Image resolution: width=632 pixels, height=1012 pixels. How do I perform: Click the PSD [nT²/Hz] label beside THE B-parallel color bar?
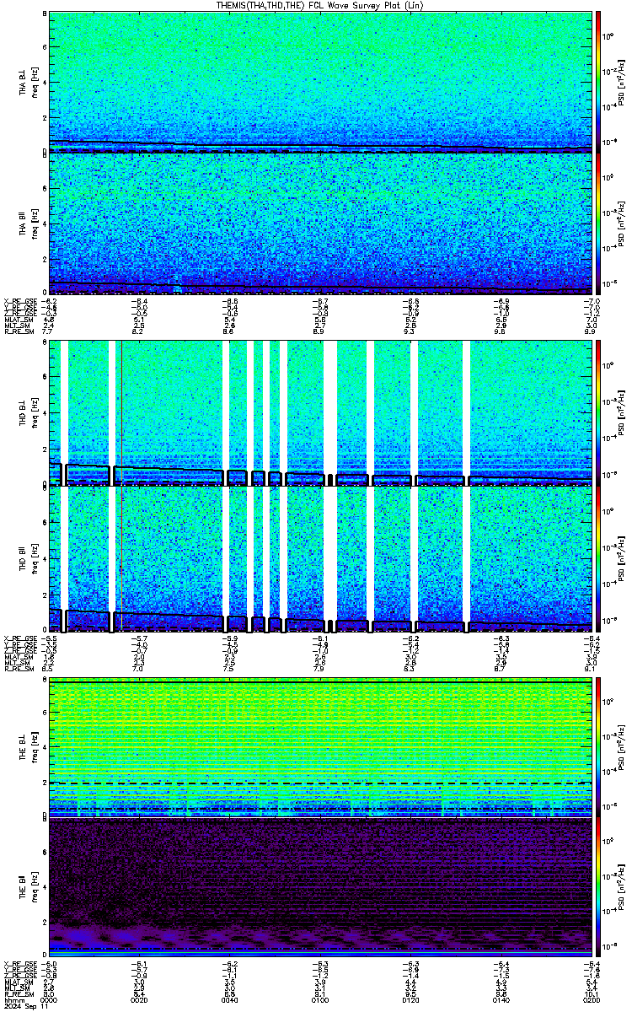(x=621, y=887)
